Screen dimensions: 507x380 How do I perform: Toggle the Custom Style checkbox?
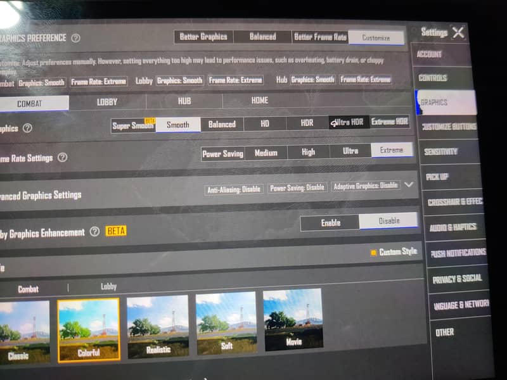click(x=373, y=252)
